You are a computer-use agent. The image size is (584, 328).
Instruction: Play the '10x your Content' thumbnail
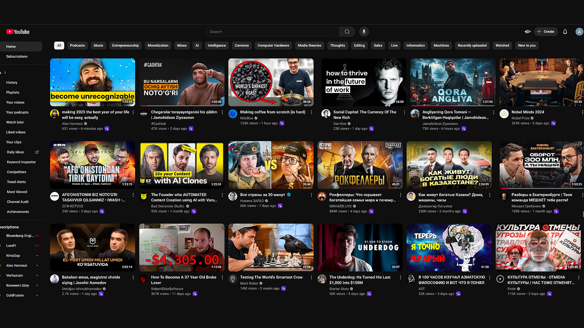(x=182, y=165)
